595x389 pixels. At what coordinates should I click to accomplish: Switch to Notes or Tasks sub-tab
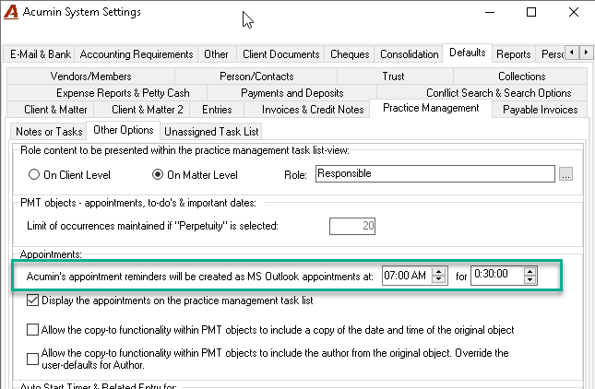click(49, 132)
